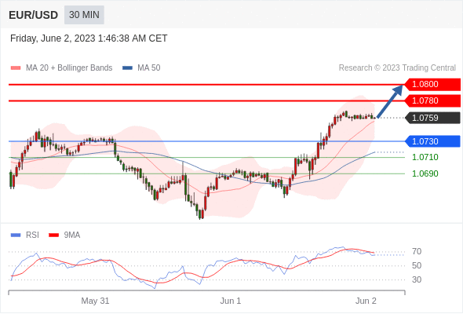Click the 30 MIN timeframe badge
463x314 pixels.
click(84, 15)
